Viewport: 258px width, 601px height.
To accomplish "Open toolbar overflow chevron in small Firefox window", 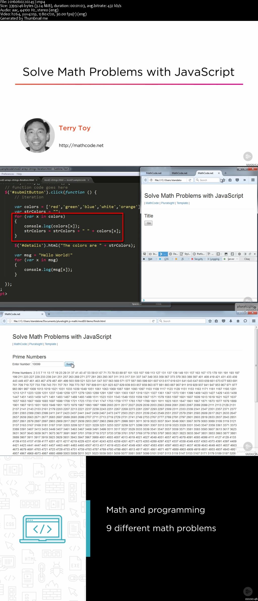I will (244, 180).
